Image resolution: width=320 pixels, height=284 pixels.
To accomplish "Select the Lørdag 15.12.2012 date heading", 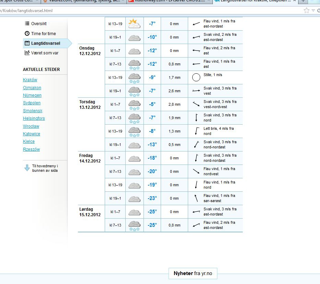I will click(x=90, y=212).
